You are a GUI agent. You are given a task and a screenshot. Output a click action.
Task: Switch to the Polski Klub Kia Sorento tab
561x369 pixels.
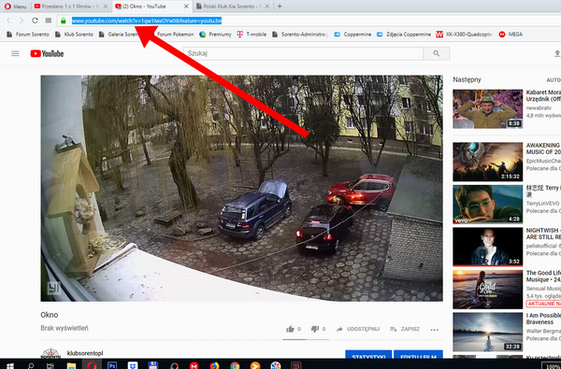click(233, 7)
